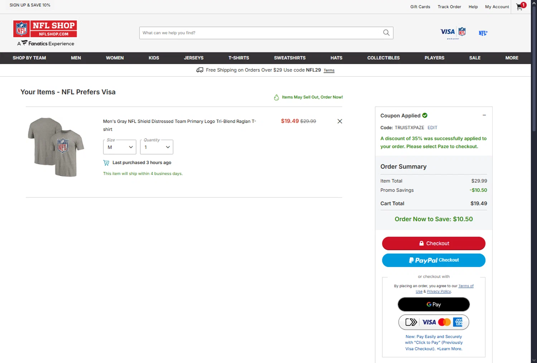This screenshot has width=537, height=363.
Task: Open the Hats menu
Action: [x=336, y=58]
